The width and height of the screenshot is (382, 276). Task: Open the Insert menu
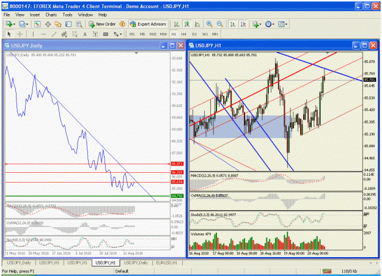coord(35,15)
